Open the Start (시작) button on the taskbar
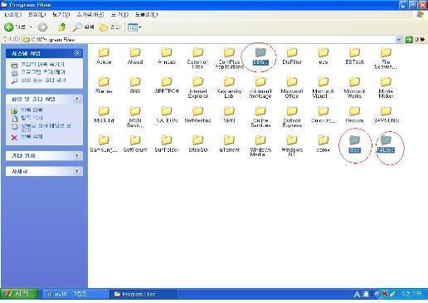 click(x=19, y=294)
